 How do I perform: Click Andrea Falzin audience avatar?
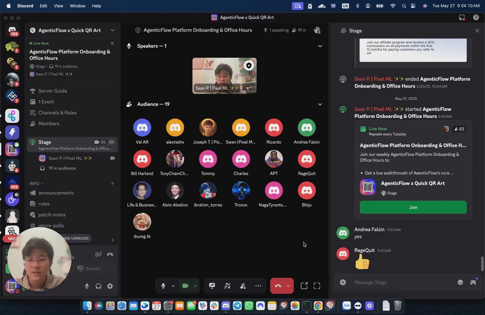tap(307, 128)
